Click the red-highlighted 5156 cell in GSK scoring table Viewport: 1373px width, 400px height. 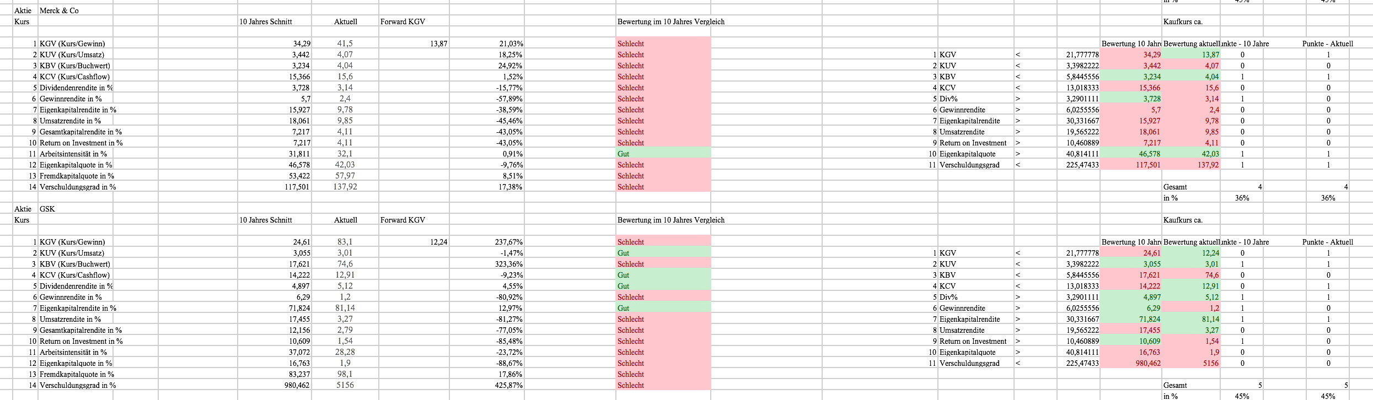pyautogui.click(x=1210, y=363)
